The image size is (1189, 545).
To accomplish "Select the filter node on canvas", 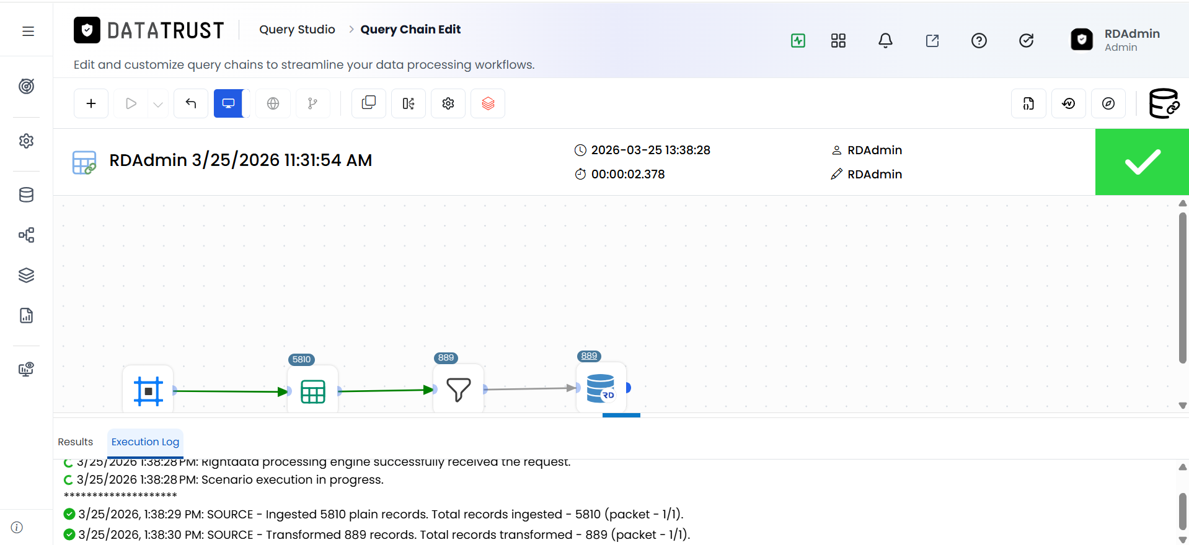I will point(459,390).
